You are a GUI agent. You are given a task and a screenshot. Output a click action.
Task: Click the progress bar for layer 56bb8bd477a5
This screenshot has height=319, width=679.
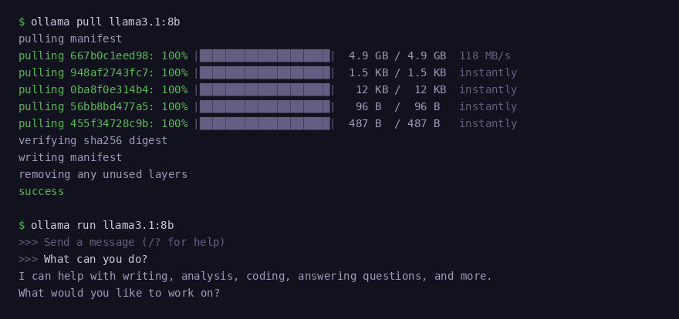pos(265,106)
